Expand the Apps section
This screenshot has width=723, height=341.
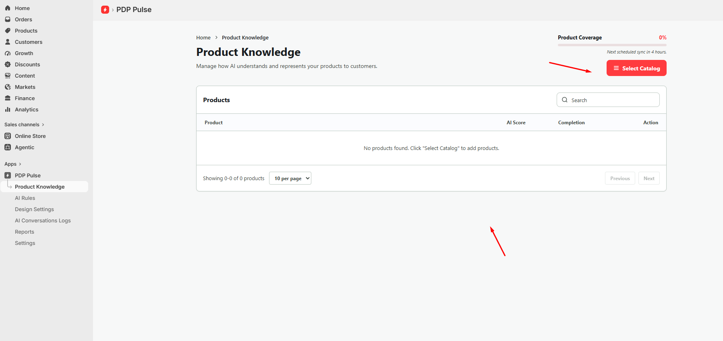pos(13,164)
